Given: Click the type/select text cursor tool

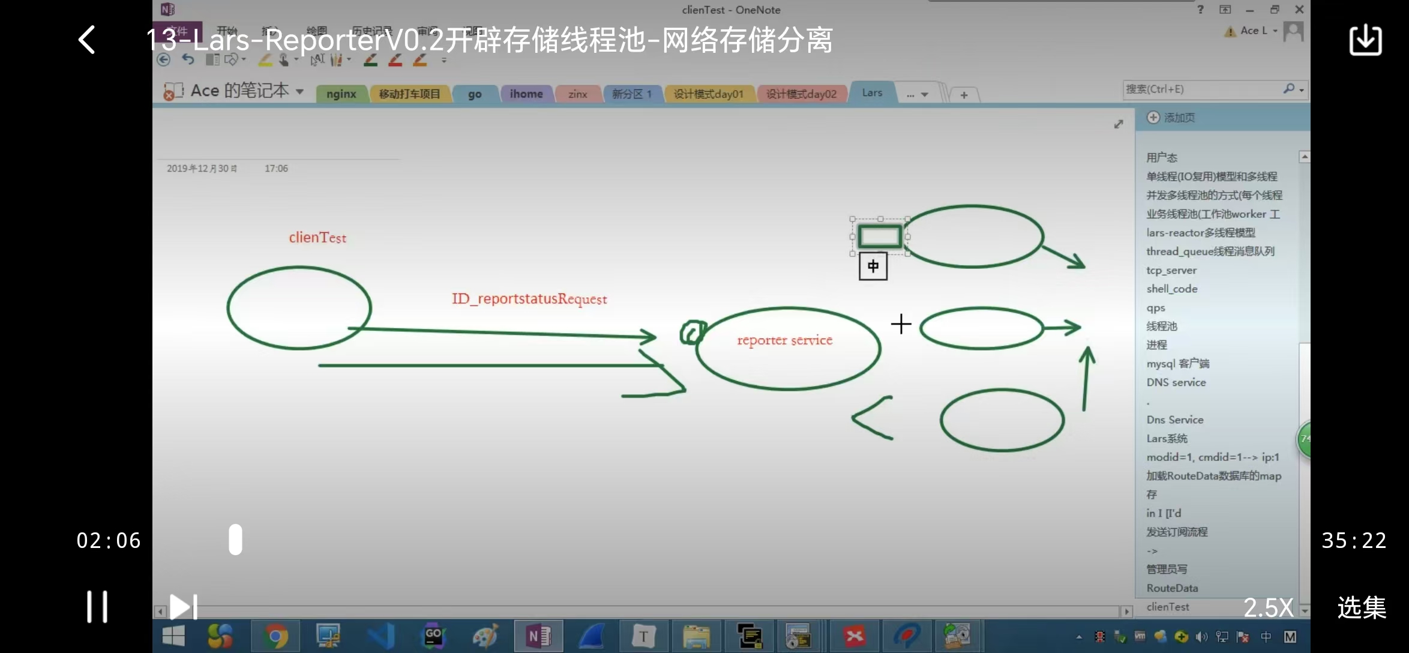Looking at the screenshot, I should (317, 59).
